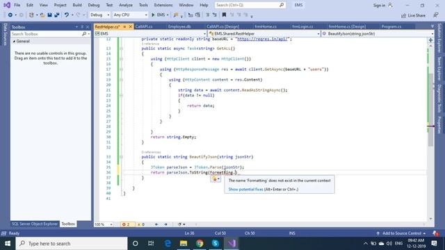Close the RestHelper.cs tab
The height and width of the screenshot is (250, 445).
(x=131, y=26)
